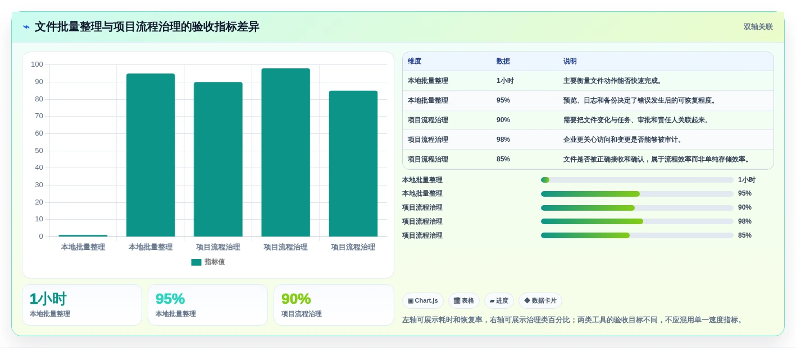Click the 98% cell in the table
Screen dimensions: 796x348
[x=525, y=140]
